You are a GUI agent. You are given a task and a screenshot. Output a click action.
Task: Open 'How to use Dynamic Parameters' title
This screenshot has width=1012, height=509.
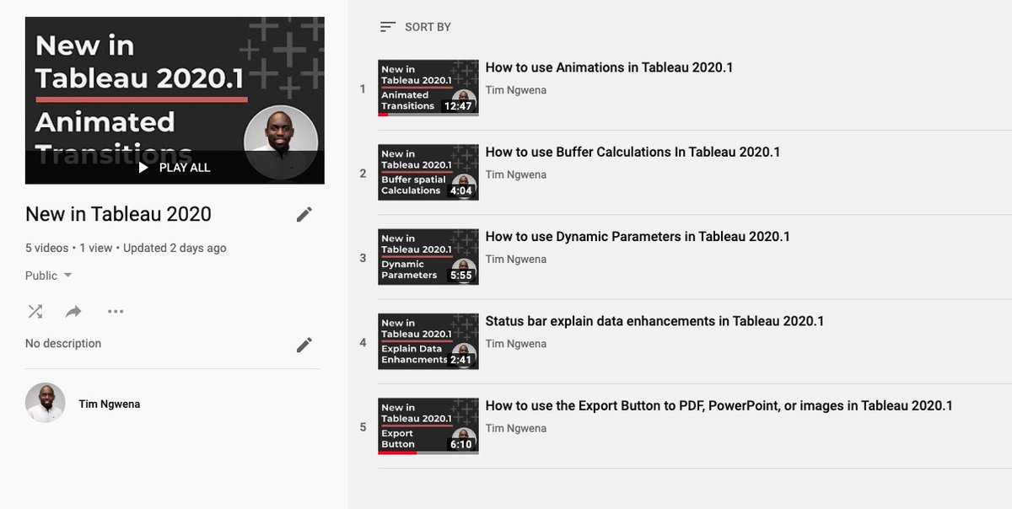[638, 237]
